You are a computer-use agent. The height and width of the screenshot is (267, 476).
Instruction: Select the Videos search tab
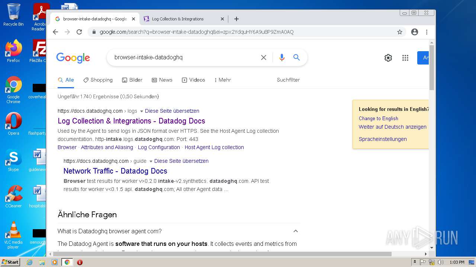193,80
